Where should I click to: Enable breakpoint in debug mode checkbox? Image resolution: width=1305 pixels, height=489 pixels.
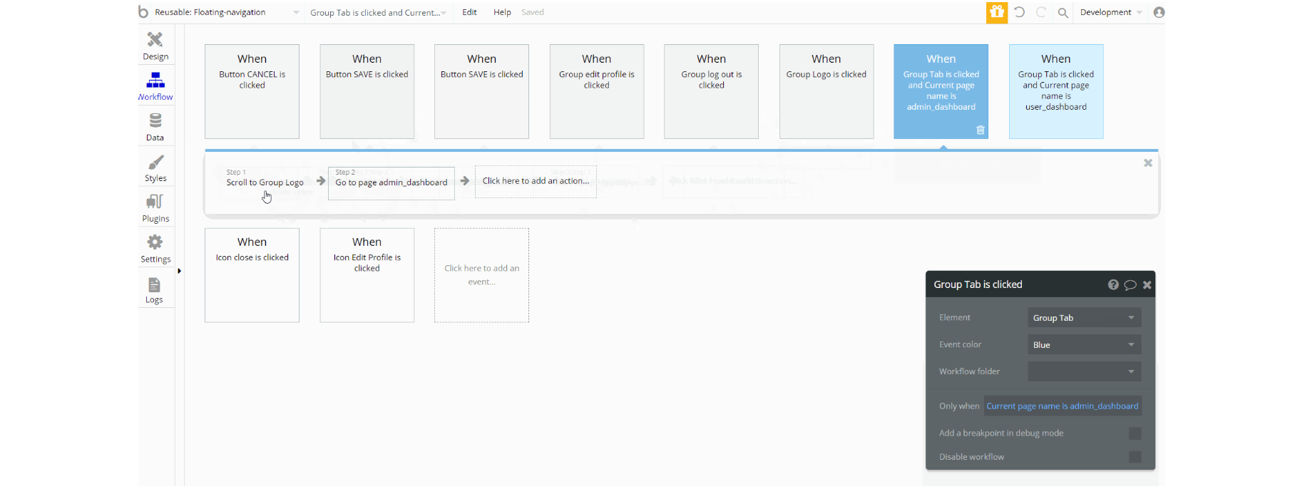click(x=1135, y=433)
